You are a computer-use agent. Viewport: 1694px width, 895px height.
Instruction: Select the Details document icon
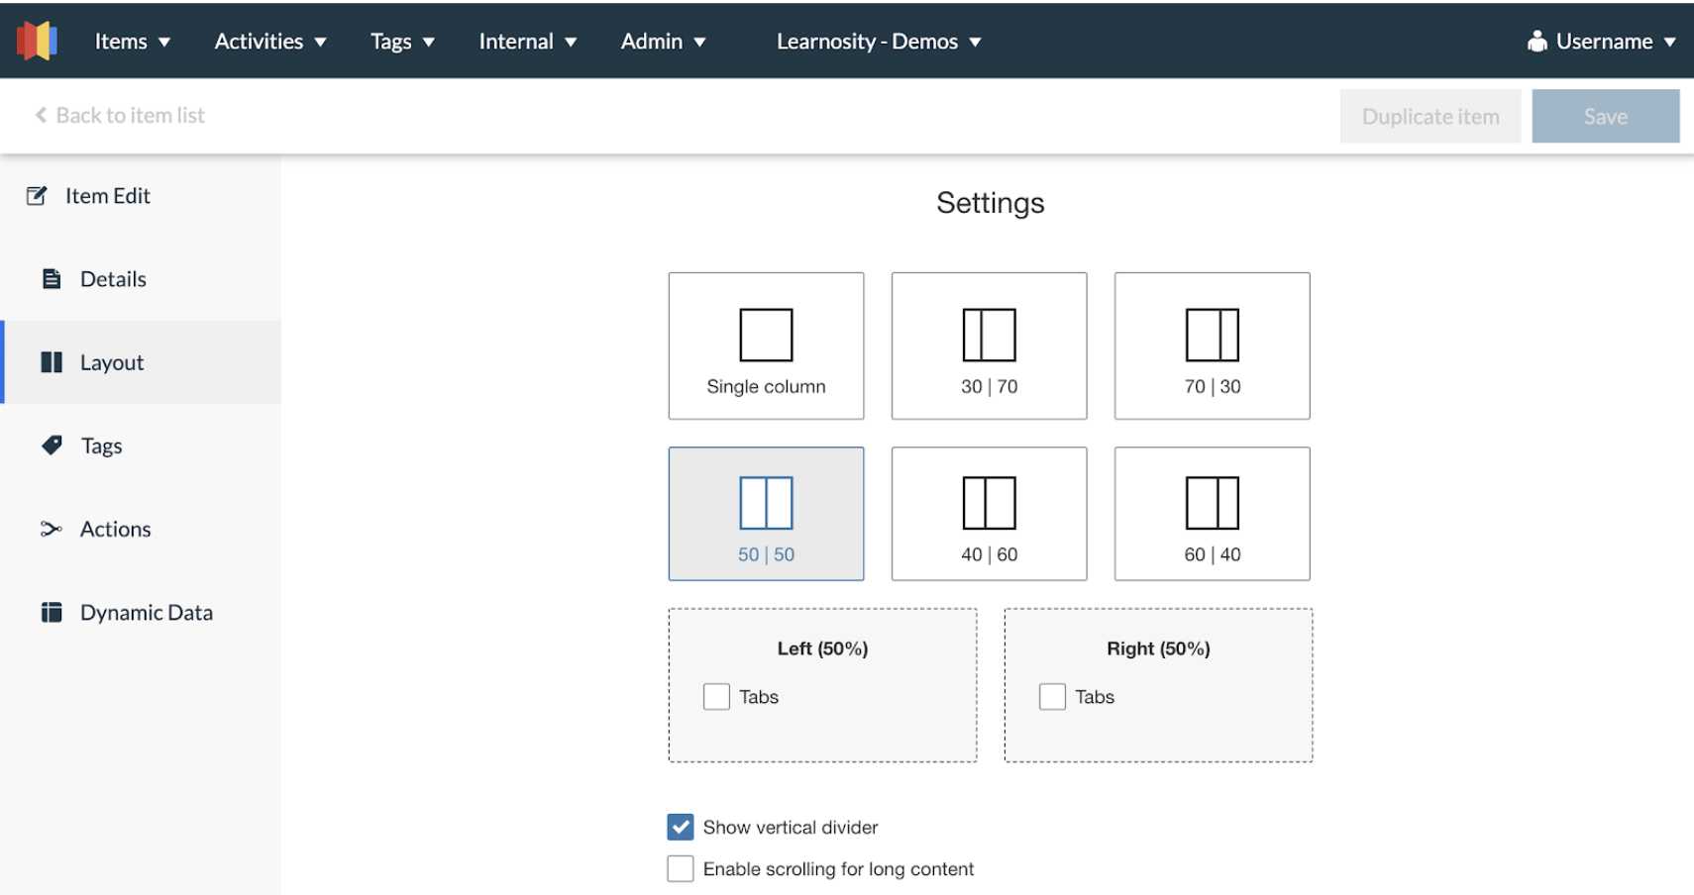(x=52, y=278)
